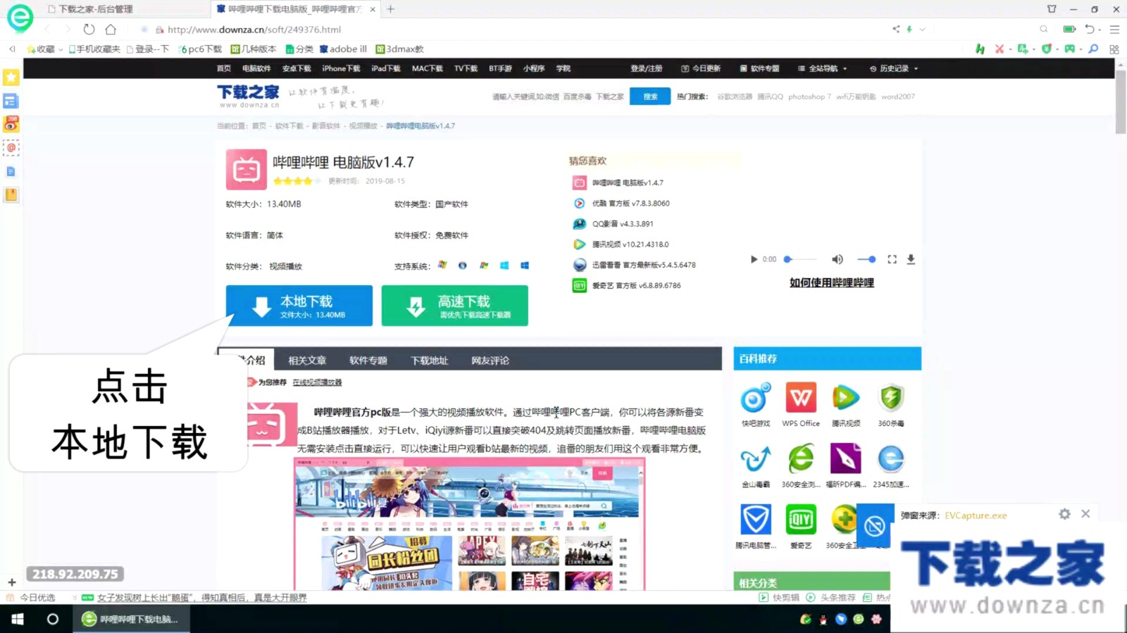Close the EVCapture popup with X
1127x633 pixels.
point(1085,514)
